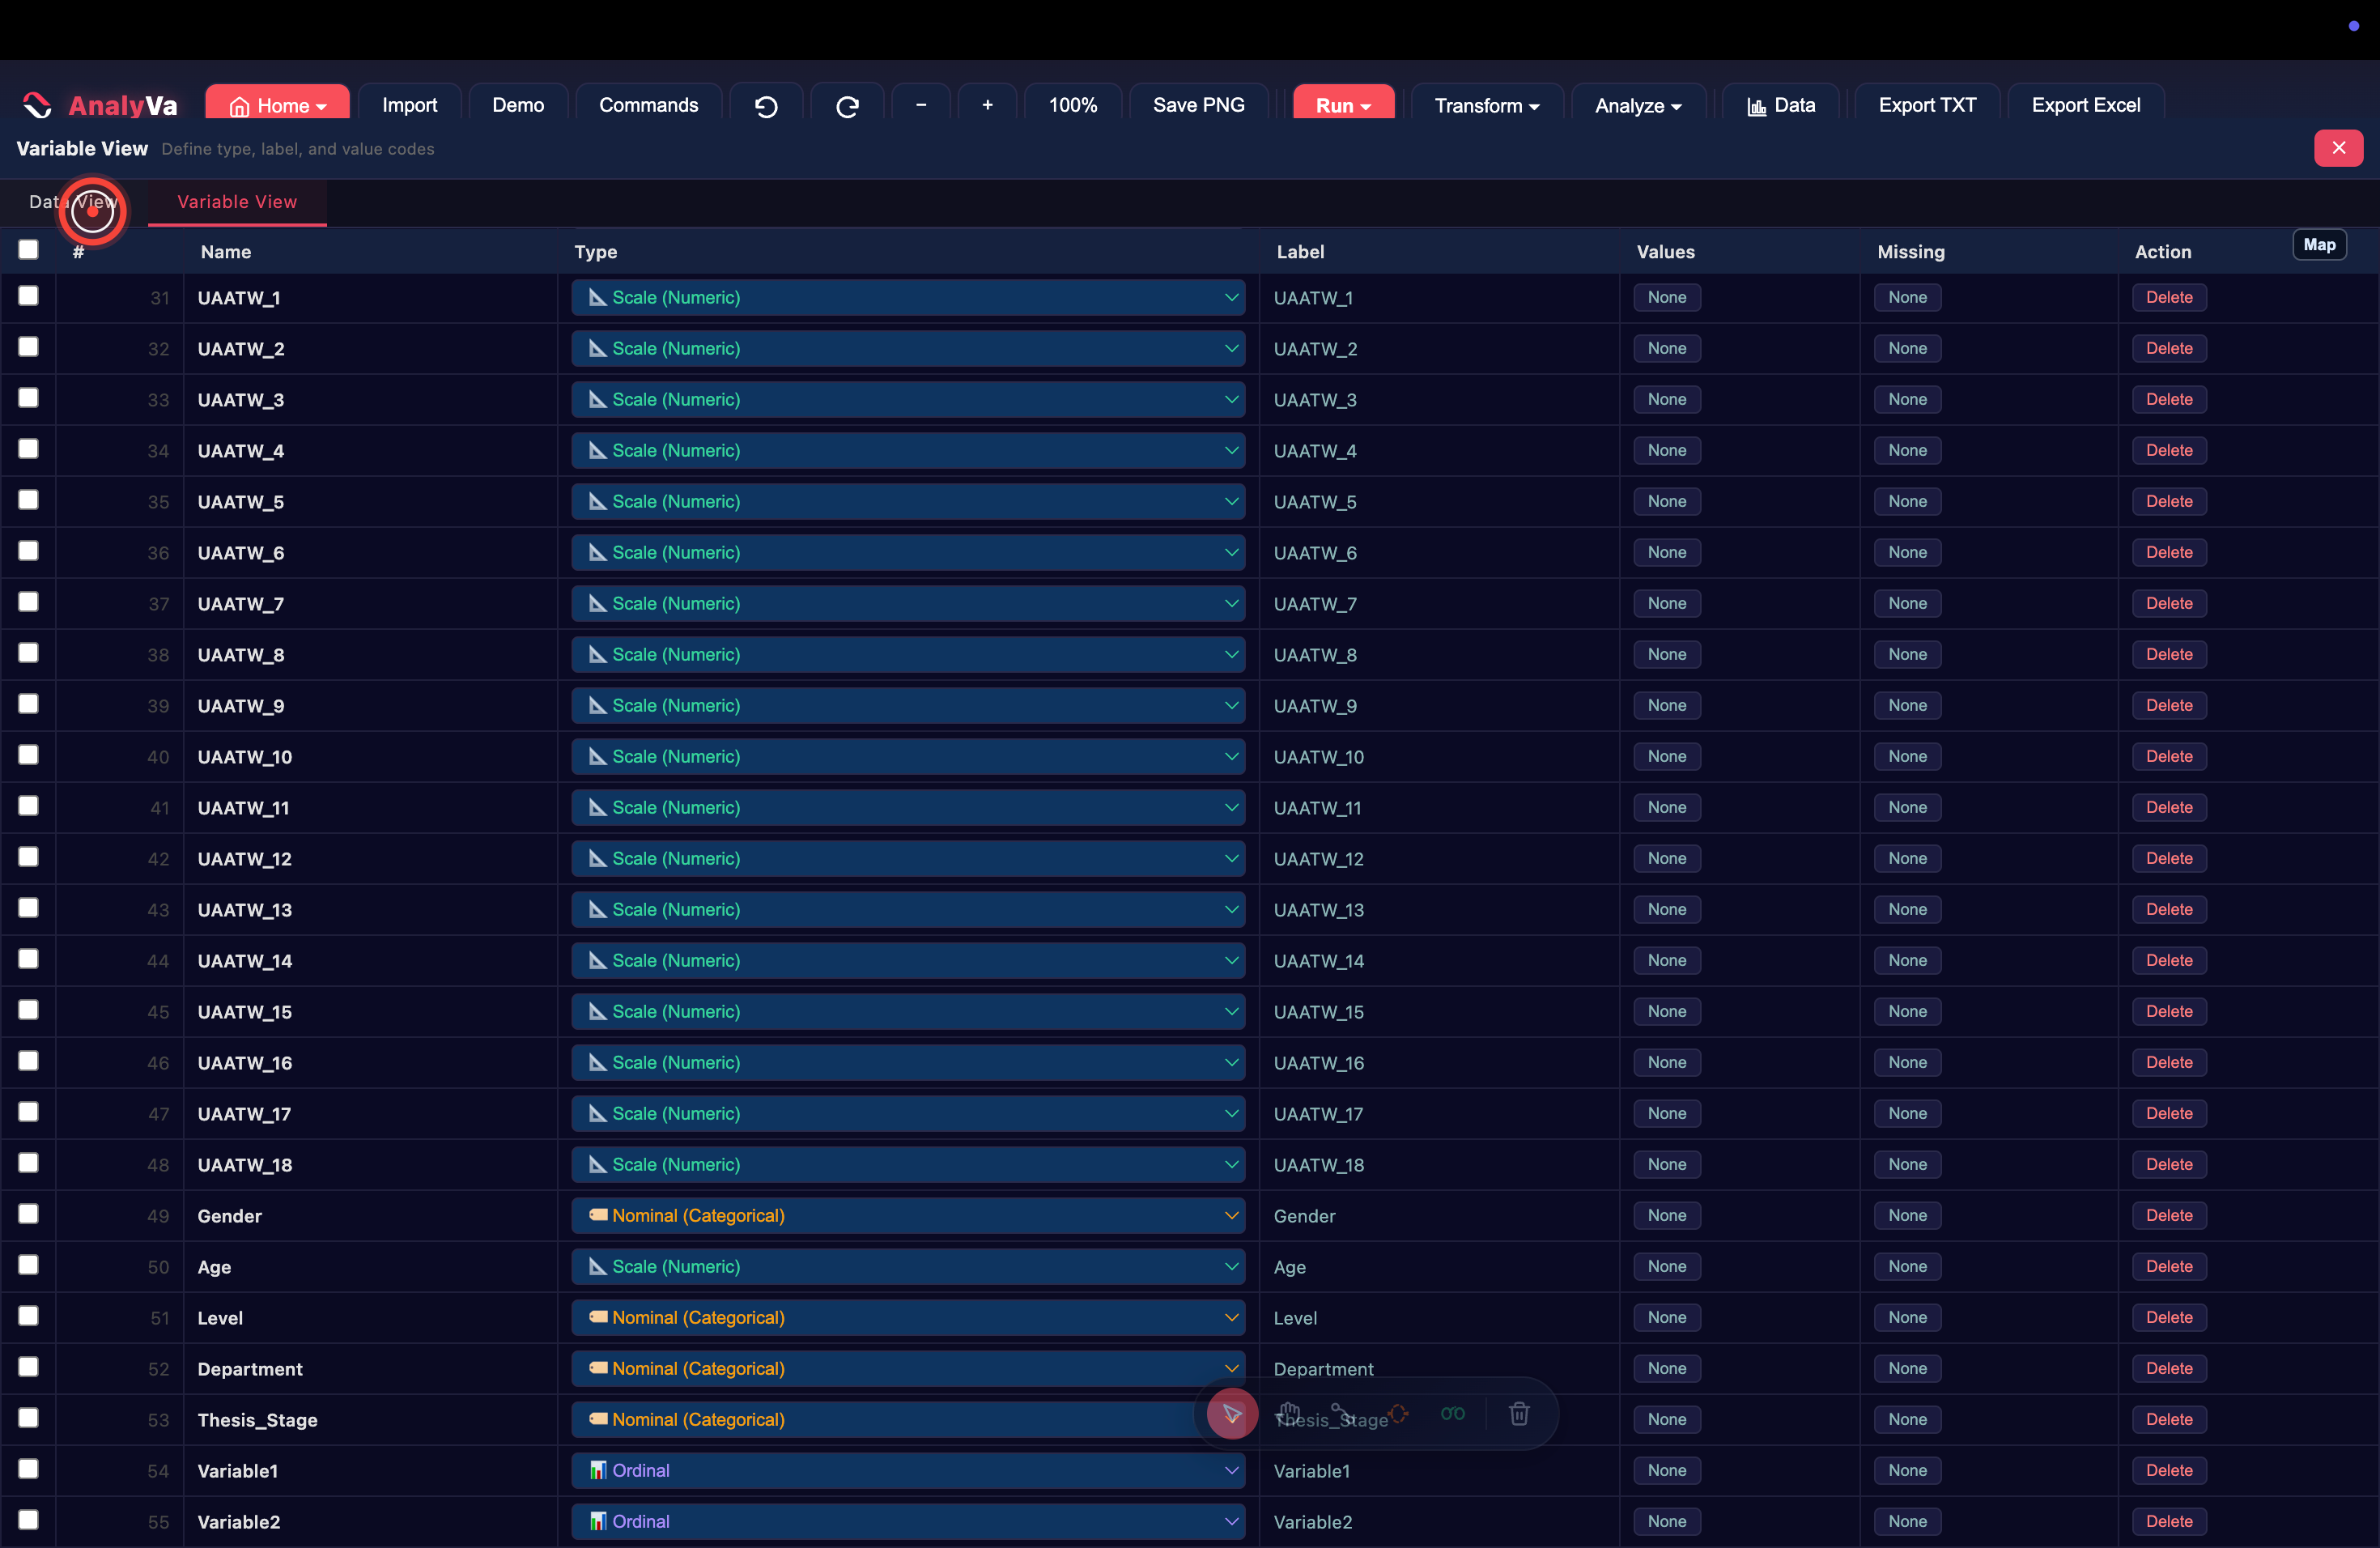
Task: Delete the Thesis_Stage variable
Action: coord(2169,1419)
